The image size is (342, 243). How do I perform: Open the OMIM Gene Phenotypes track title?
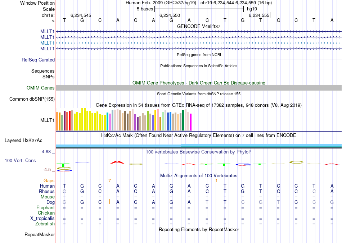tap(199, 83)
